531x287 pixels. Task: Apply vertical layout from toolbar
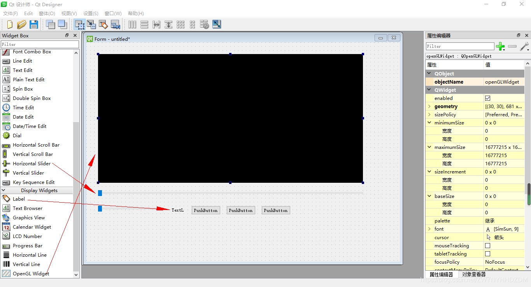coord(144,24)
